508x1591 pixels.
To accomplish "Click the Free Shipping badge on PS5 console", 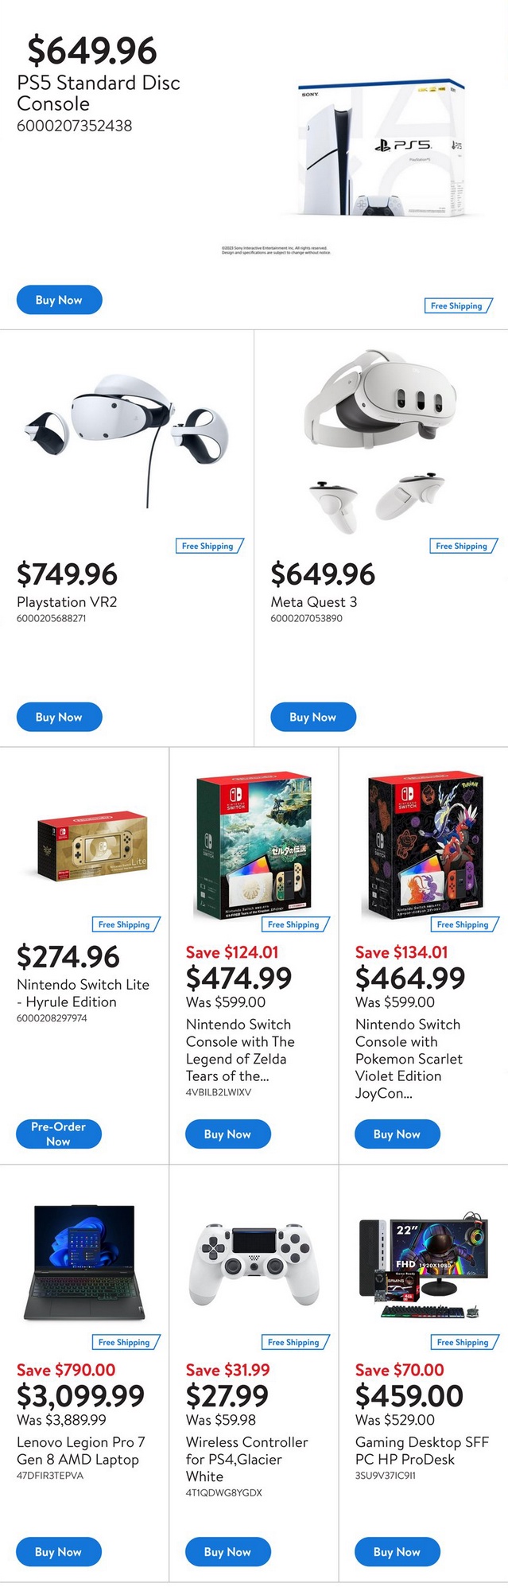I will click(456, 305).
